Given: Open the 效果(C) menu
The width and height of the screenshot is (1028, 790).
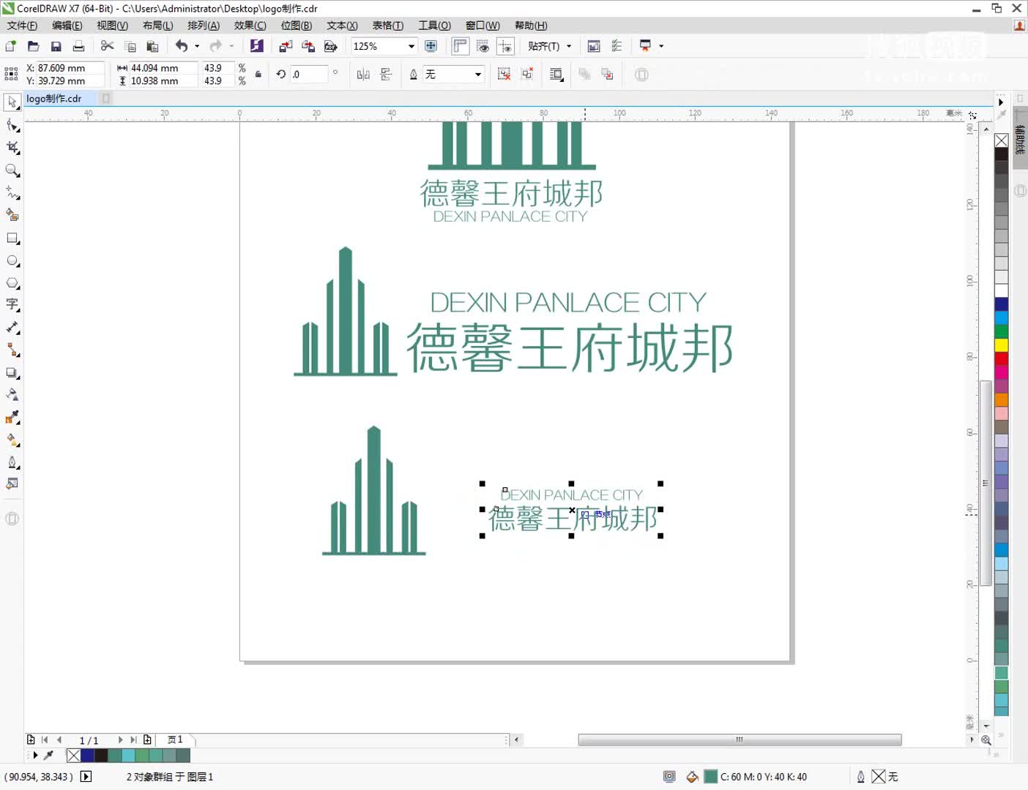Looking at the screenshot, I should click(250, 26).
